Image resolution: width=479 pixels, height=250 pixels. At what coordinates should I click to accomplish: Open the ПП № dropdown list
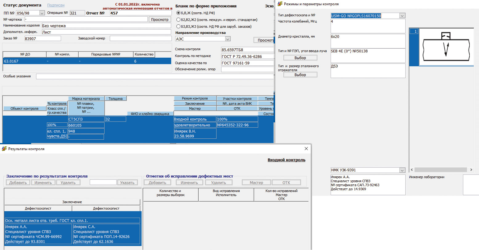click(x=42, y=13)
